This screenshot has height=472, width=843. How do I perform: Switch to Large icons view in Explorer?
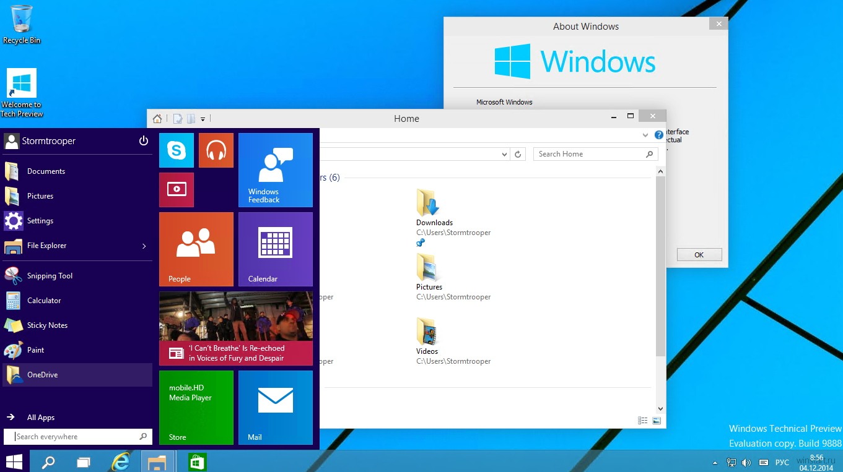657,421
